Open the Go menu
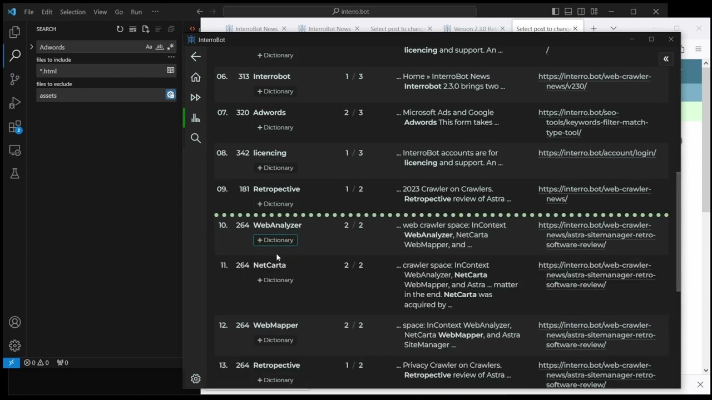The height and width of the screenshot is (400, 712). tap(118, 12)
